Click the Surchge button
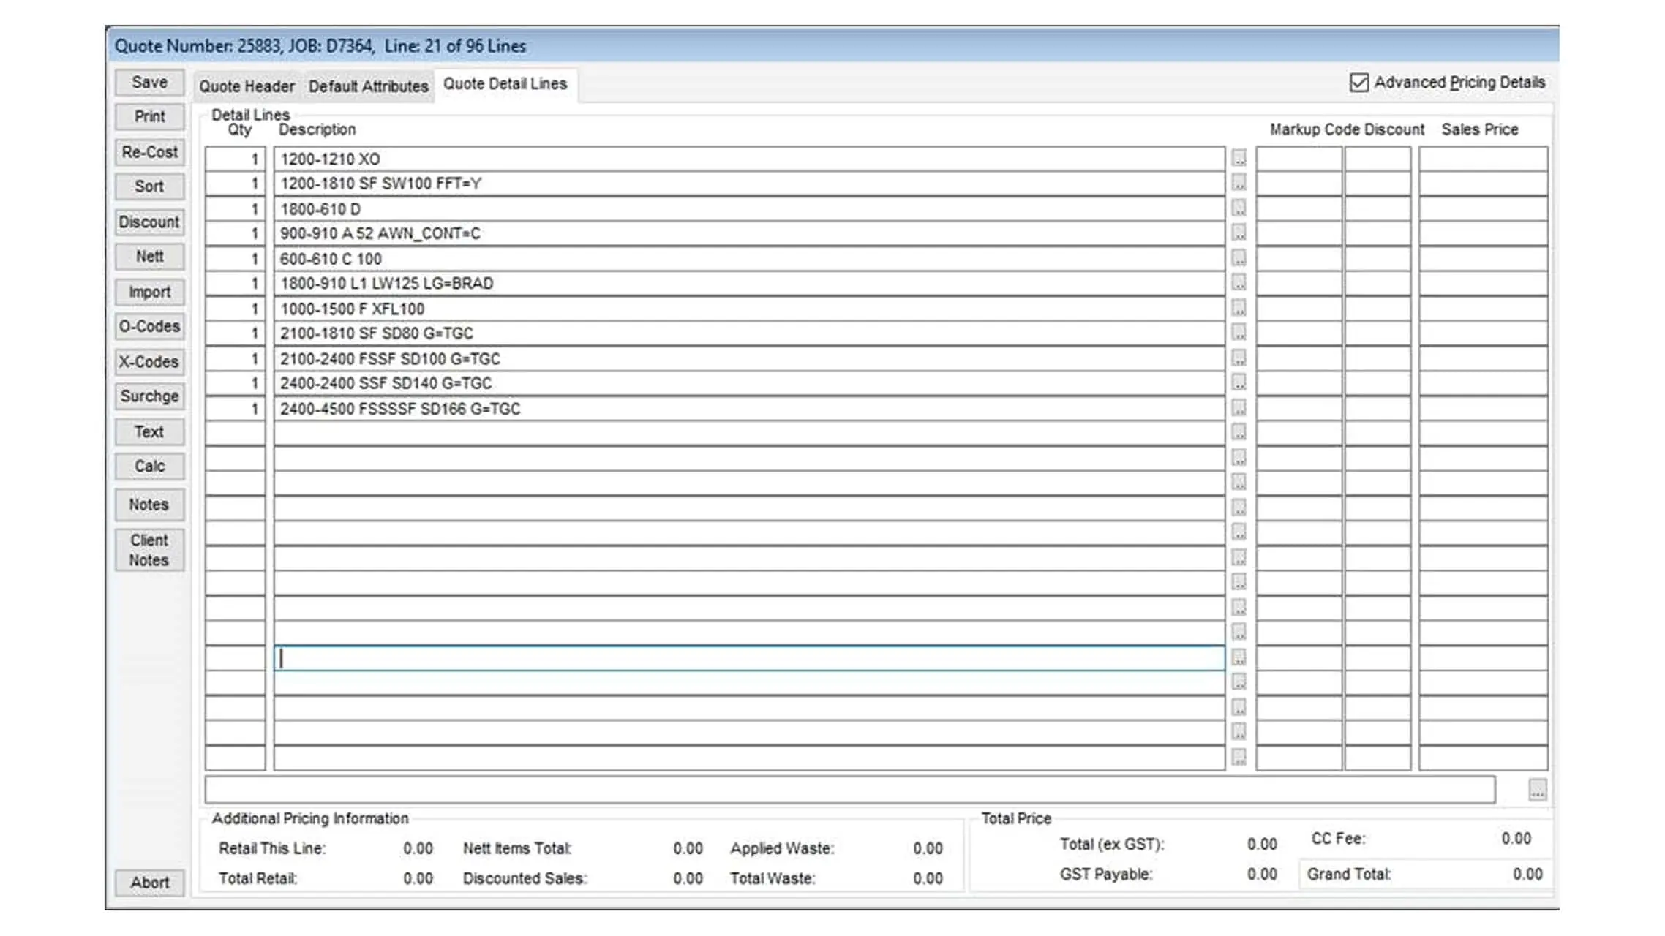 [x=149, y=396]
